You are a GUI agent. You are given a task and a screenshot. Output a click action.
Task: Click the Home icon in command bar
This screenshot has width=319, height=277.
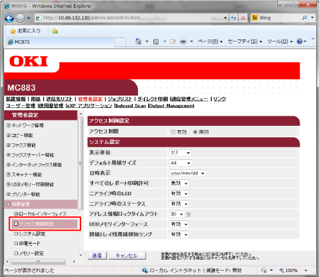pyautogui.click(x=138, y=42)
